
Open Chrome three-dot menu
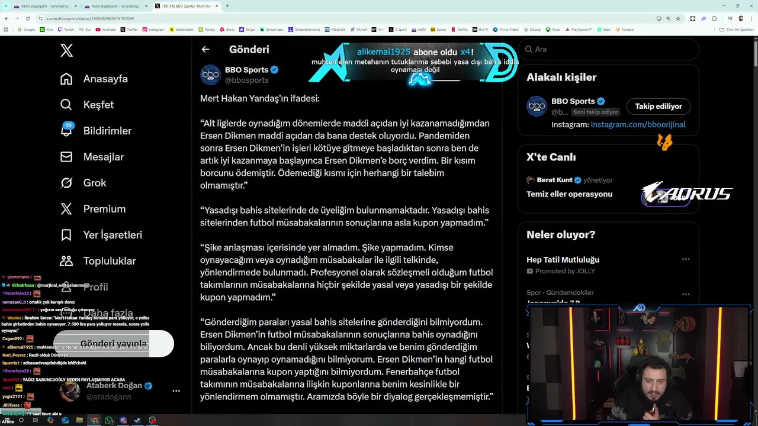coord(751,19)
